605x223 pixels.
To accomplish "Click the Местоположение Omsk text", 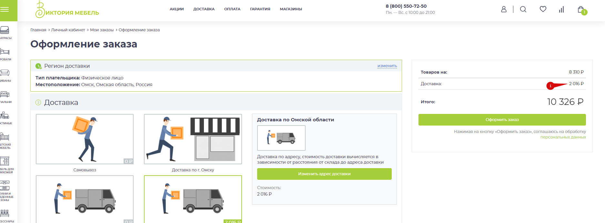I will click(x=94, y=85).
